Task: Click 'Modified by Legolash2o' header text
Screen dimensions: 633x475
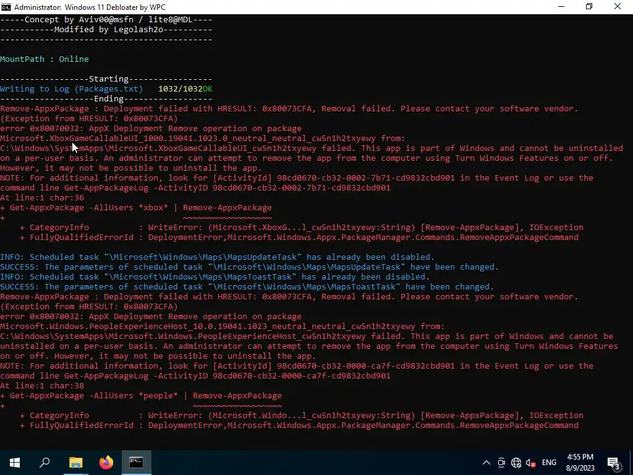Action: click(109, 30)
